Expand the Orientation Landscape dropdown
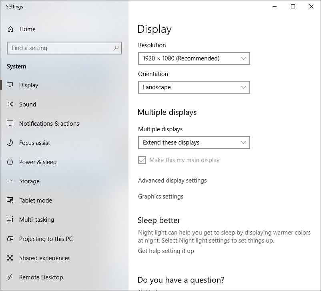 coord(194,87)
